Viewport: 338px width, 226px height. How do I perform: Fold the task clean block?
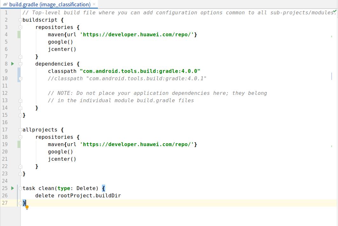pos(21,188)
